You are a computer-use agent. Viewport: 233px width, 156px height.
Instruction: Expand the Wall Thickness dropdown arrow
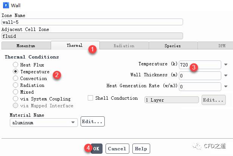226,76
